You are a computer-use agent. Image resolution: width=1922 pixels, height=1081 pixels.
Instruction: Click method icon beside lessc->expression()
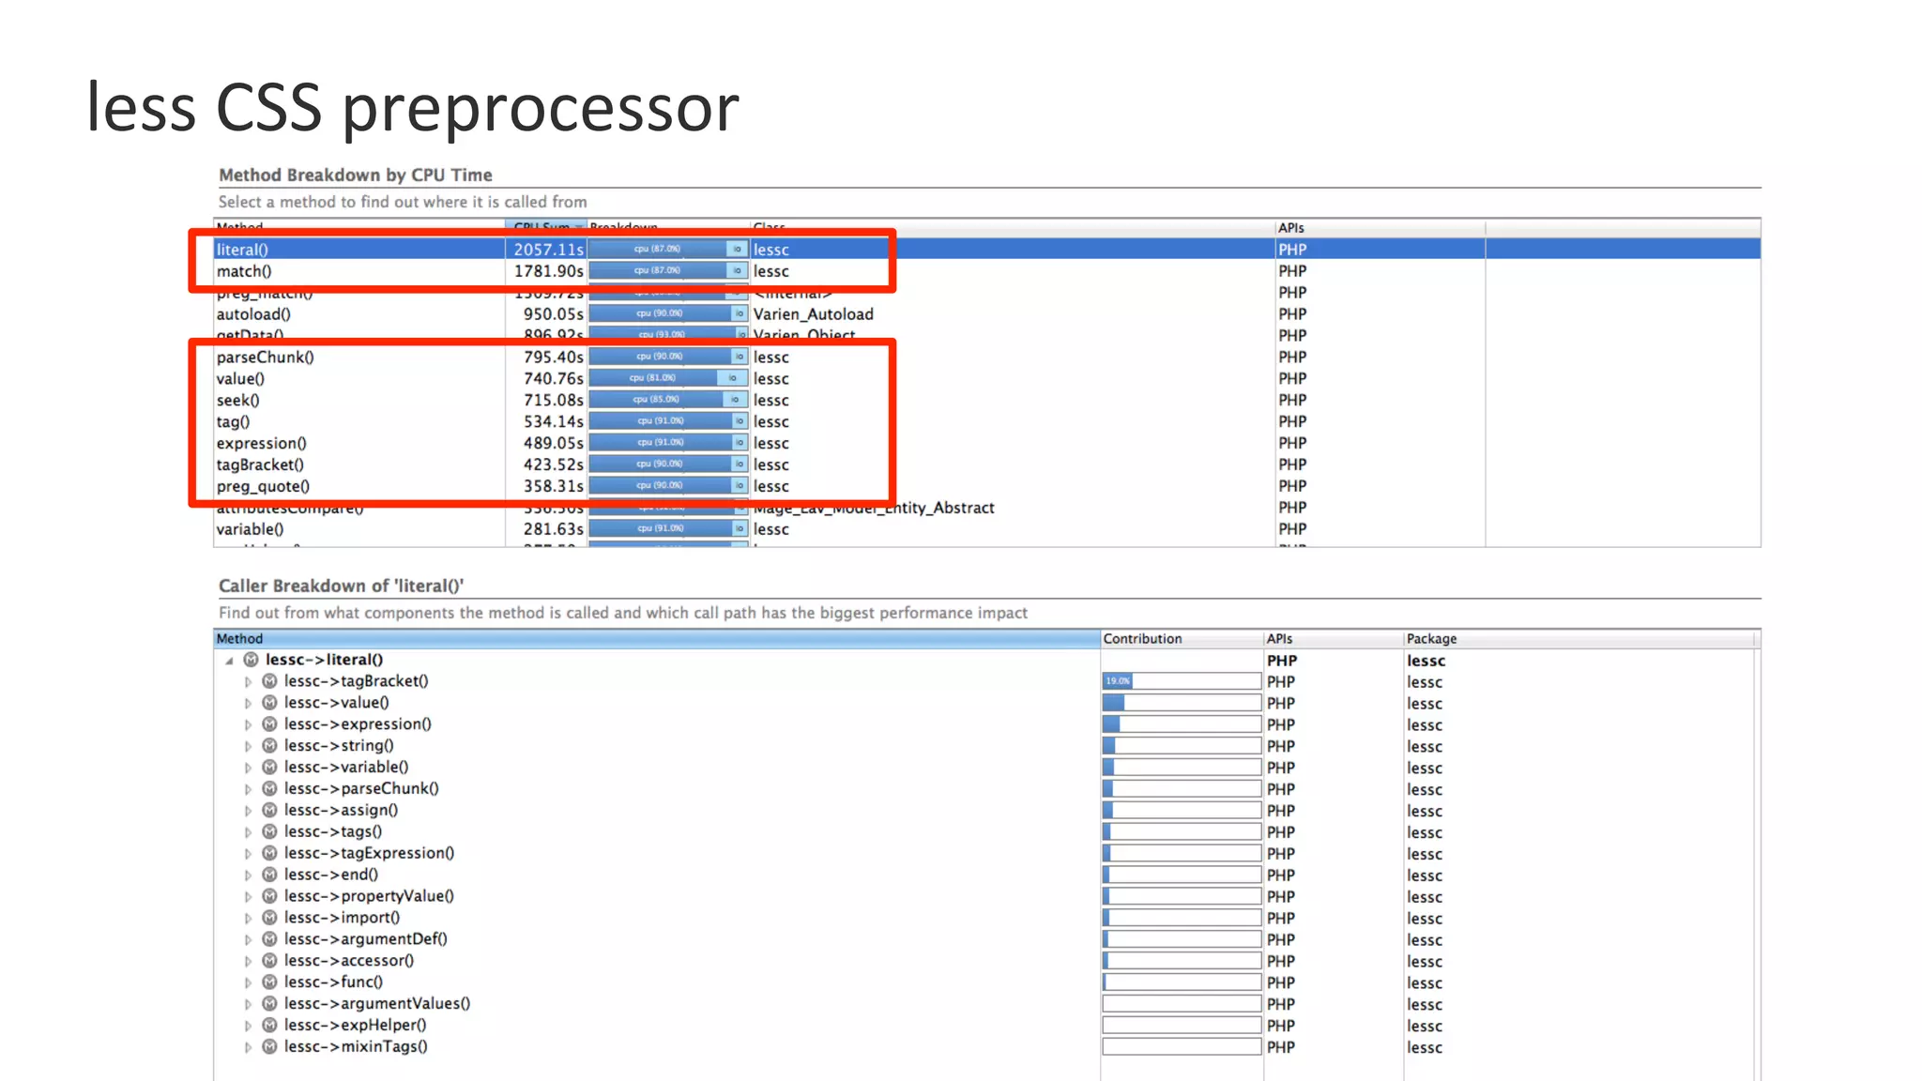point(269,724)
